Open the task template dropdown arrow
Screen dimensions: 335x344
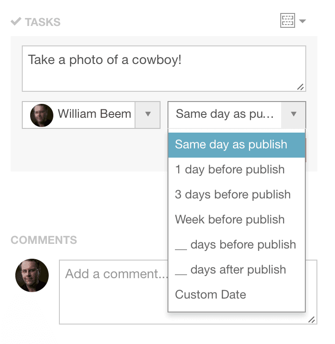pos(303,21)
